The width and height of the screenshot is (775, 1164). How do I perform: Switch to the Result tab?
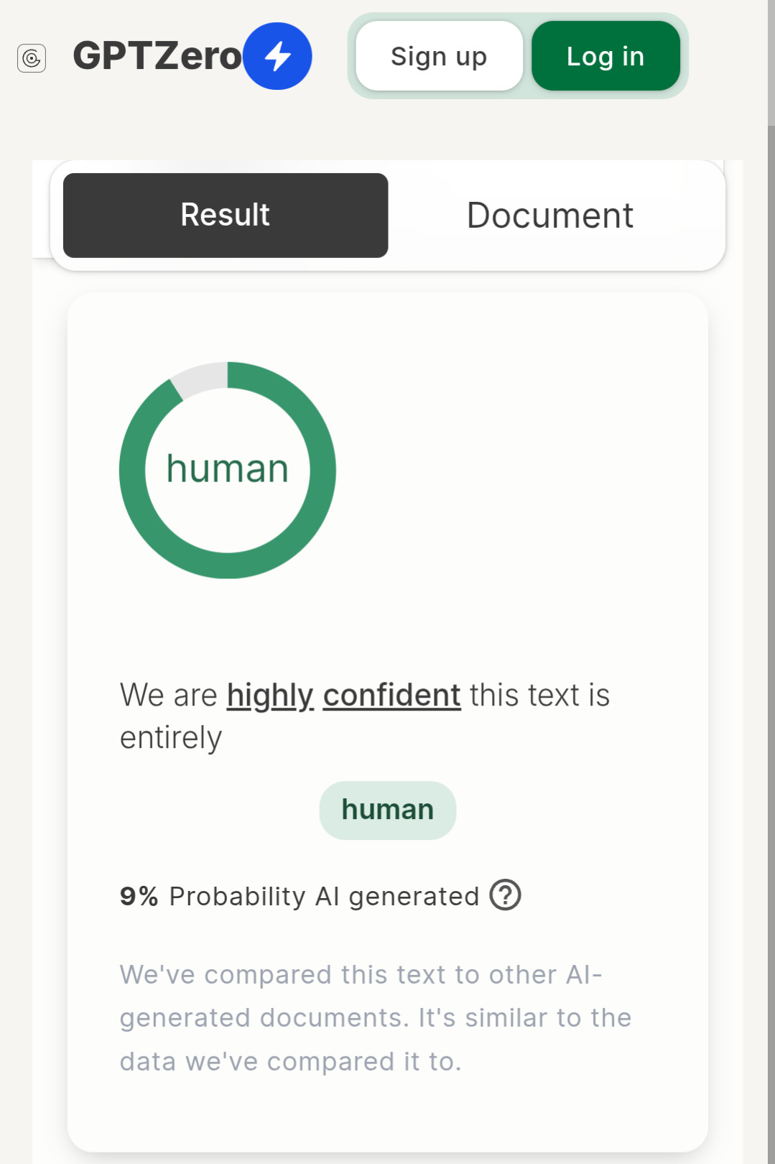point(226,215)
